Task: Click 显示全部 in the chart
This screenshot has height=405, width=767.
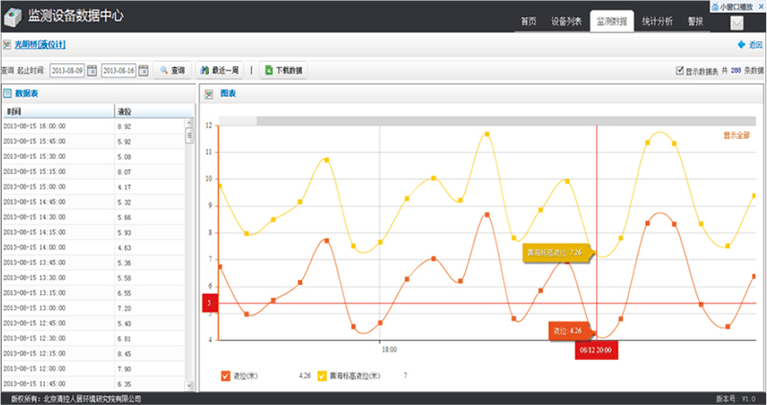Action: (736, 136)
